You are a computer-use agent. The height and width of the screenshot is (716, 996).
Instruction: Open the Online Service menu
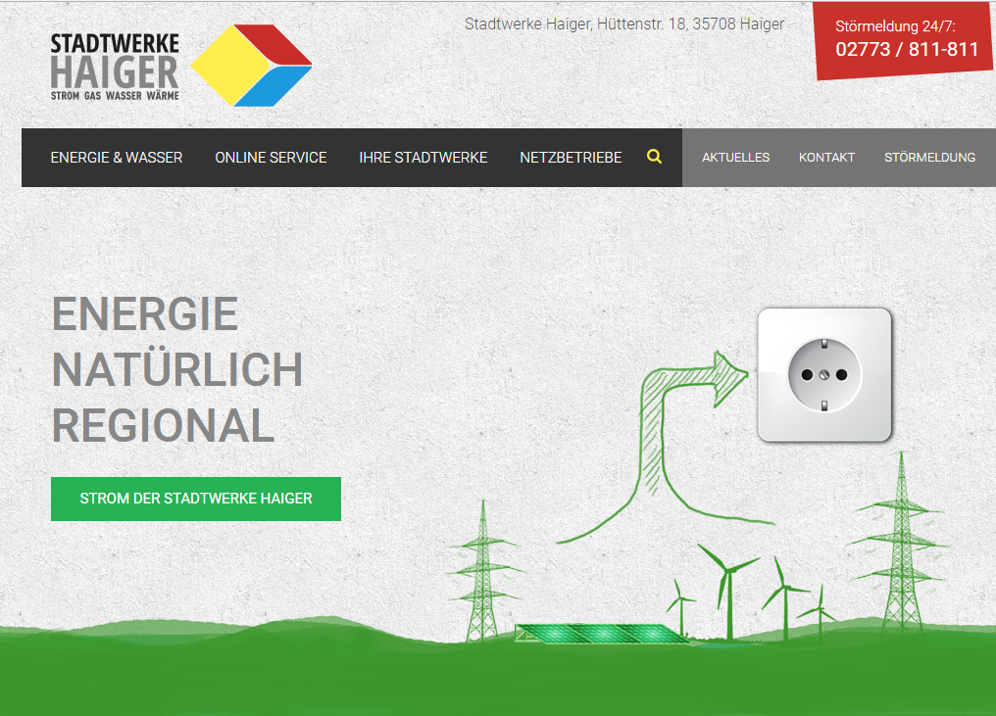pyautogui.click(x=271, y=158)
